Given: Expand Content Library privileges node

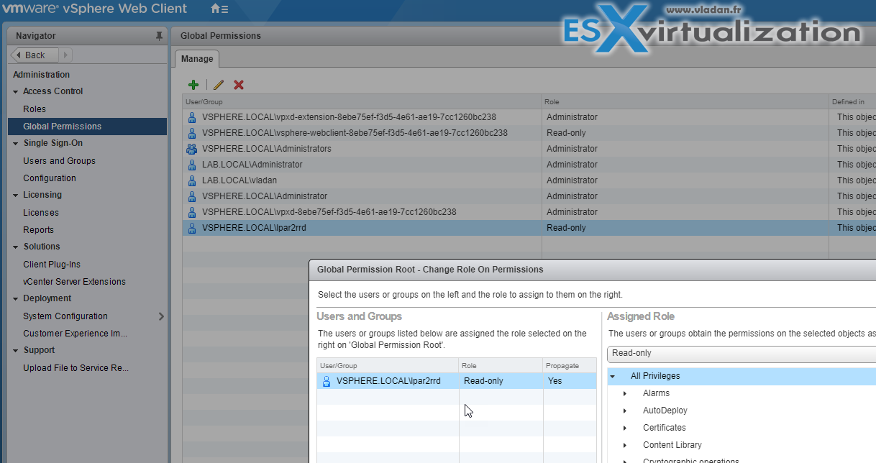Looking at the screenshot, I should (625, 446).
